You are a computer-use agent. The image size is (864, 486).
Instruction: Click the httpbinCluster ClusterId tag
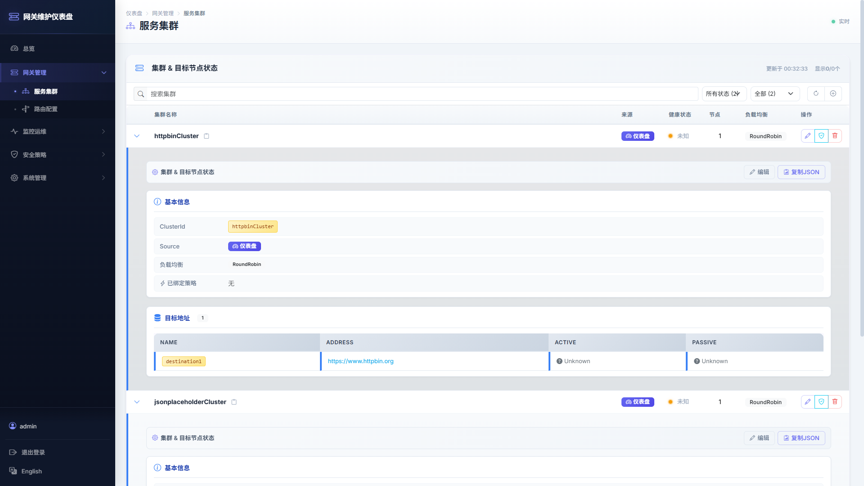[x=253, y=226]
